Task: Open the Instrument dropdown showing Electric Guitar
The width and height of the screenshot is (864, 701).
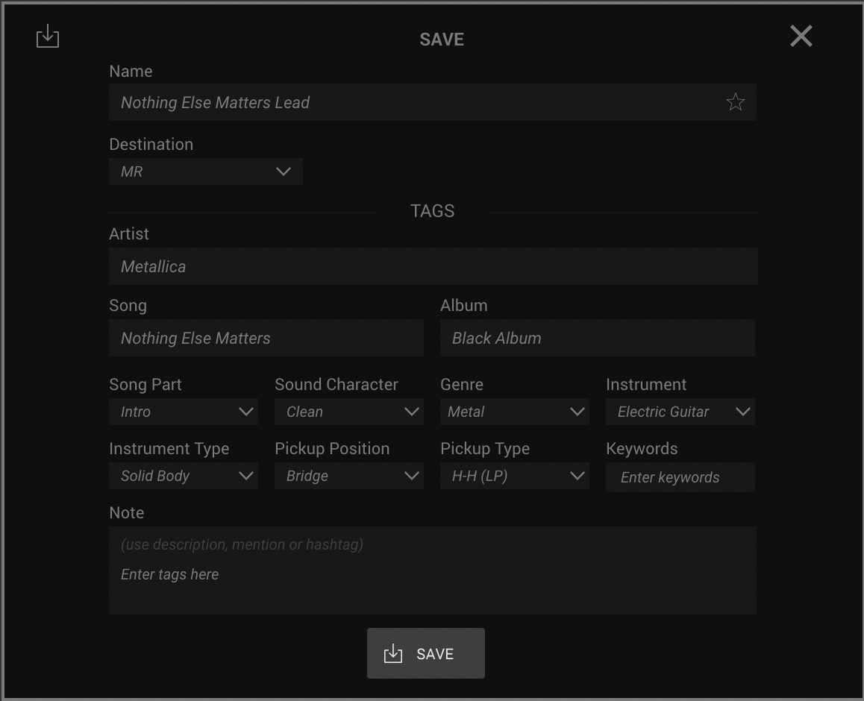Action: (680, 412)
